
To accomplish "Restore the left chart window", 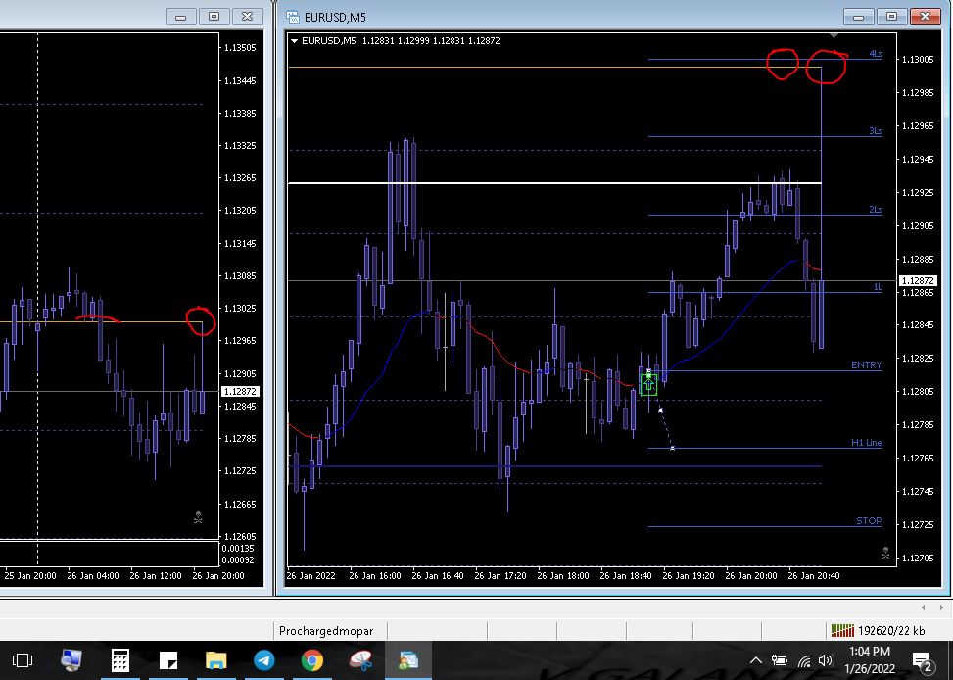I will [214, 17].
